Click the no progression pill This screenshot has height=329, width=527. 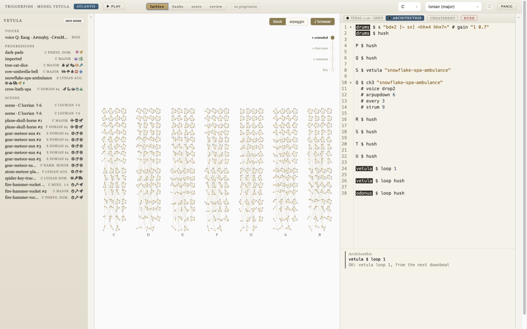(245, 6)
